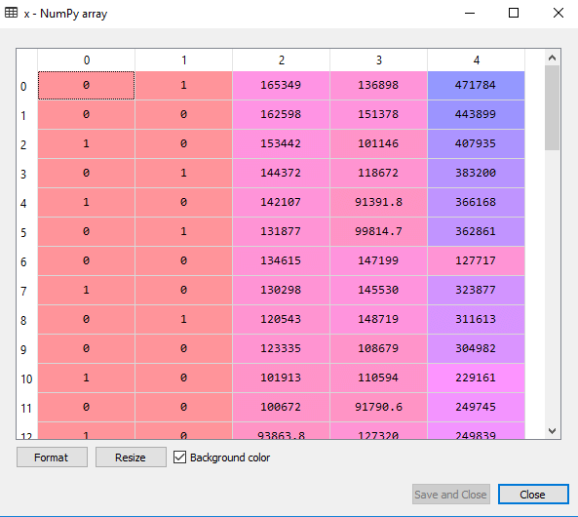Click the NumPy array table icon in title bar
The image size is (578, 517).
point(11,13)
